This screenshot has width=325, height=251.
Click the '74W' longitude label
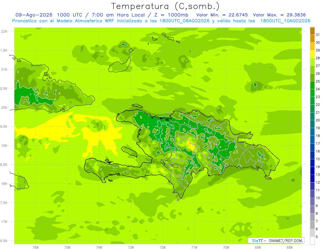point(99,247)
